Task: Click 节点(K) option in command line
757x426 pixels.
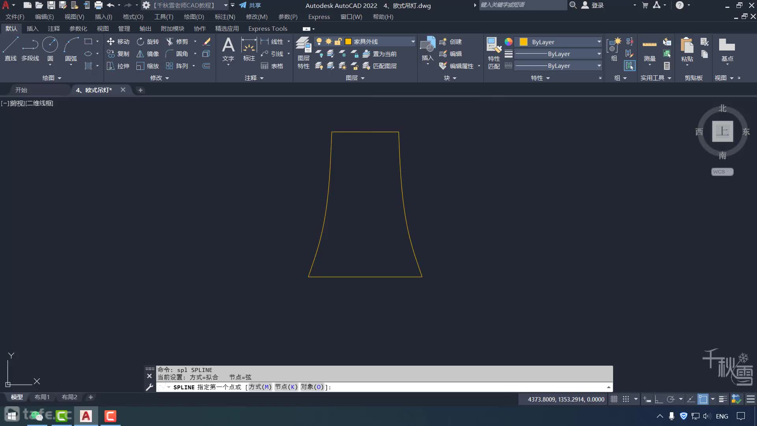Action: pyautogui.click(x=286, y=387)
